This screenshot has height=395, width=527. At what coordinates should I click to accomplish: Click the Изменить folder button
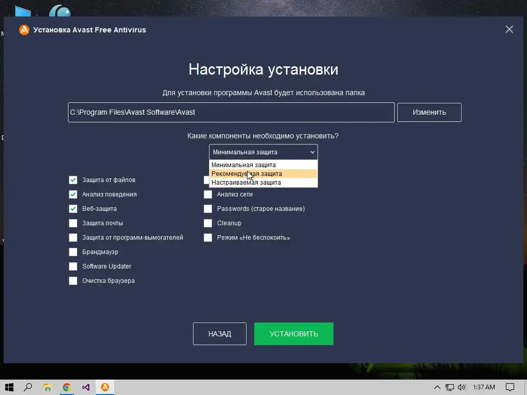click(429, 112)
